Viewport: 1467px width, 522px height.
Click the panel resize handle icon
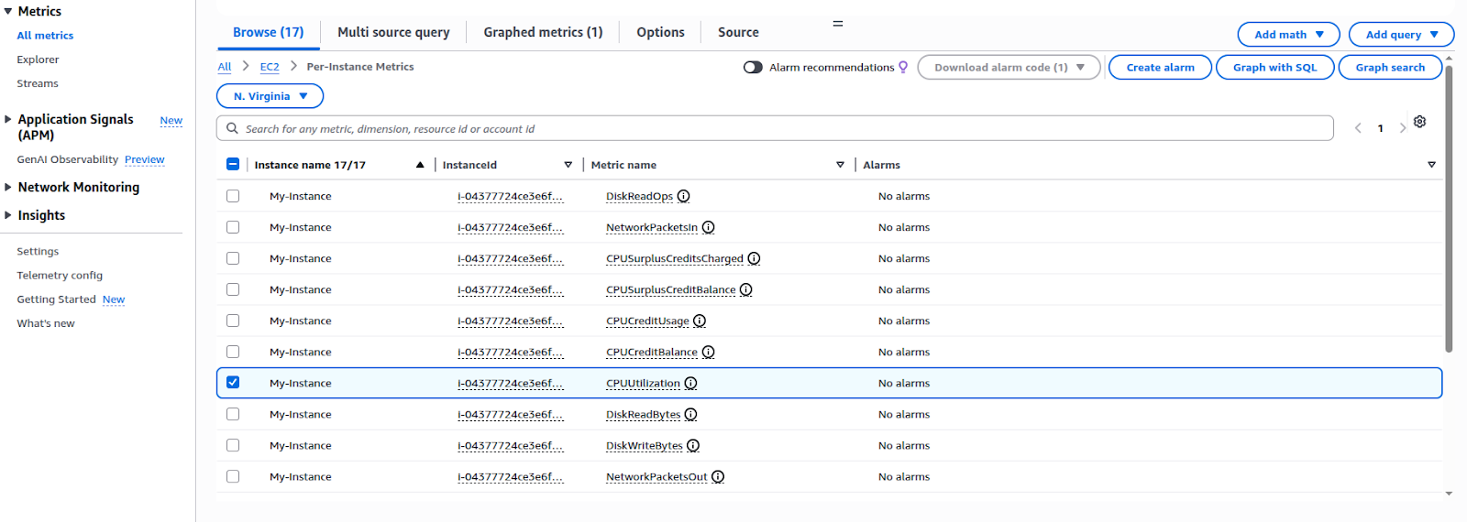point(837,24)
